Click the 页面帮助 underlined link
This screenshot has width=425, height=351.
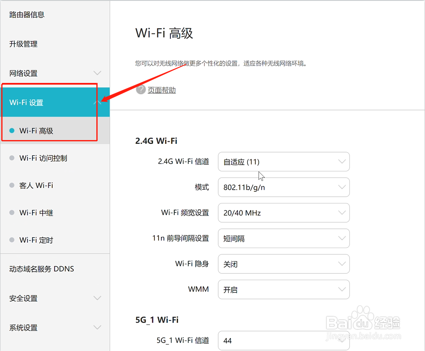click(x=162, y=90)
